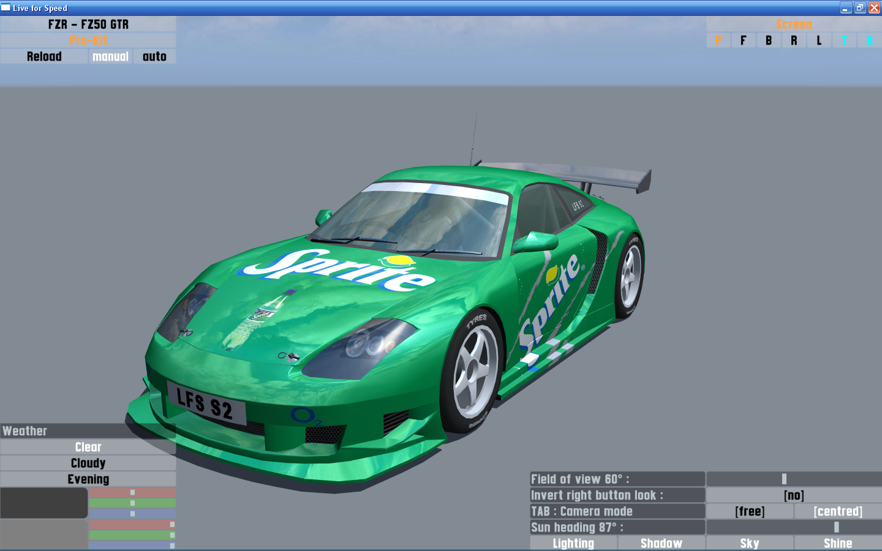Click the Weather panel header

click(88, 431)
